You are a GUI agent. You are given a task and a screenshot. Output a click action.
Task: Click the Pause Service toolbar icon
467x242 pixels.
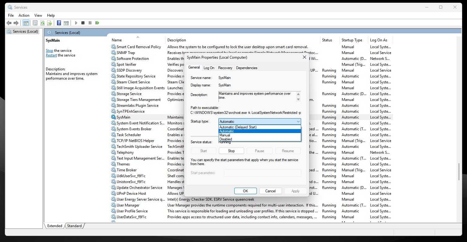[90, 23]
